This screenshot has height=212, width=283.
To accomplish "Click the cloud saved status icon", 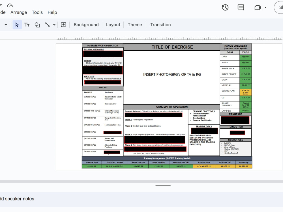I will [10, 5].
